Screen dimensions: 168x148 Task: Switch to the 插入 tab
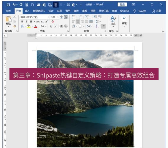(27, 11)
